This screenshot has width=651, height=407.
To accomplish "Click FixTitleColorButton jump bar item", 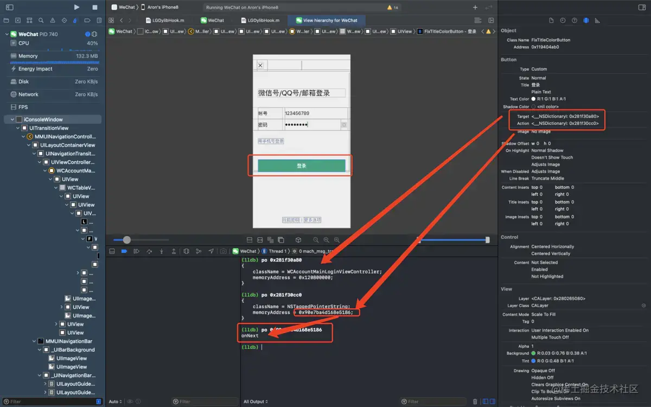I will point(447,31).
